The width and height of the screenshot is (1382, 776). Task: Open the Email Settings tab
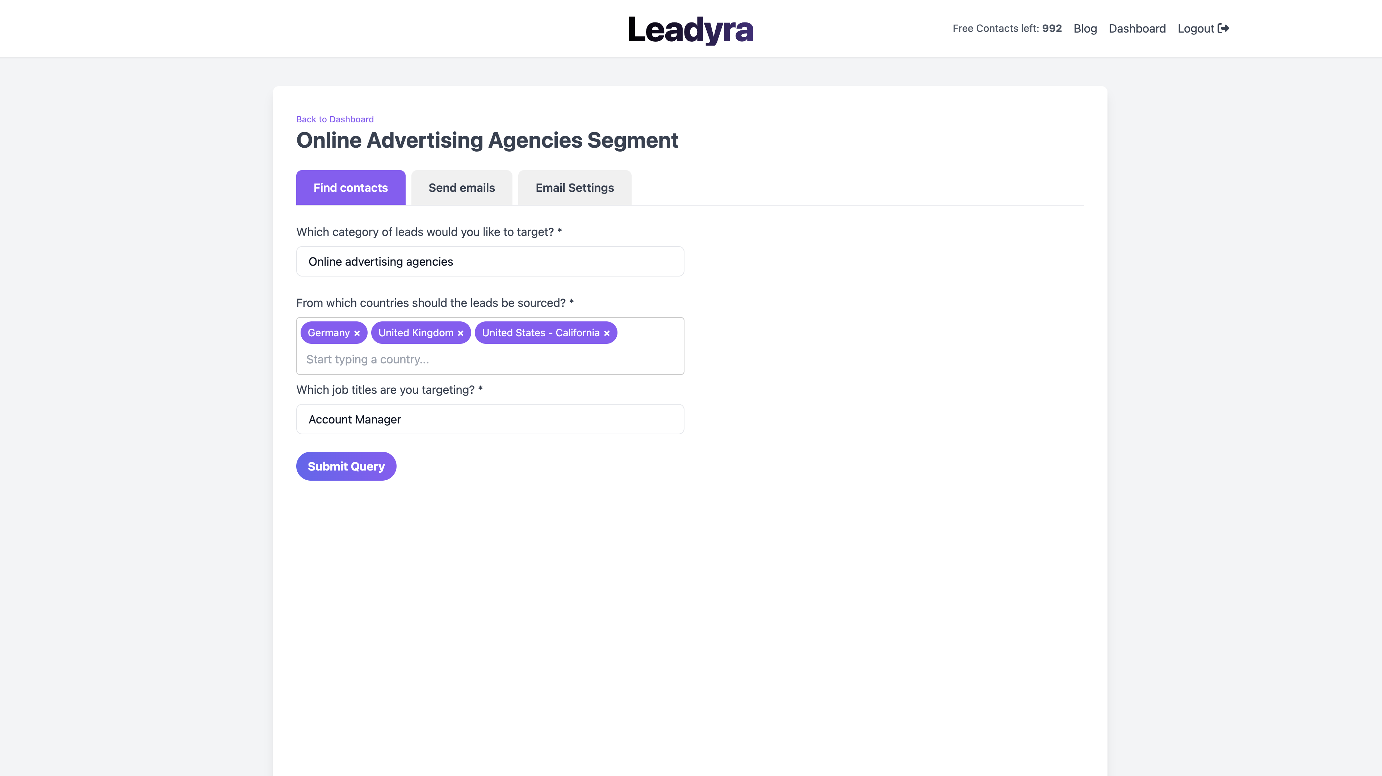[575, 188]
